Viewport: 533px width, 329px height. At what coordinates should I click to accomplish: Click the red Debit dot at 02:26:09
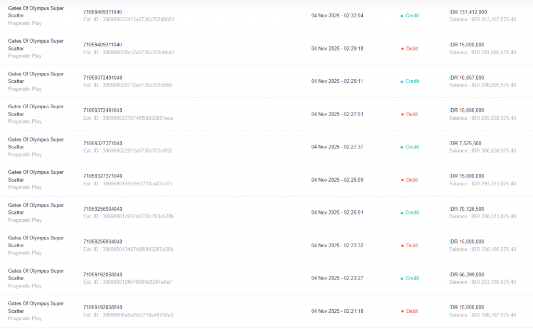[402, 180]
